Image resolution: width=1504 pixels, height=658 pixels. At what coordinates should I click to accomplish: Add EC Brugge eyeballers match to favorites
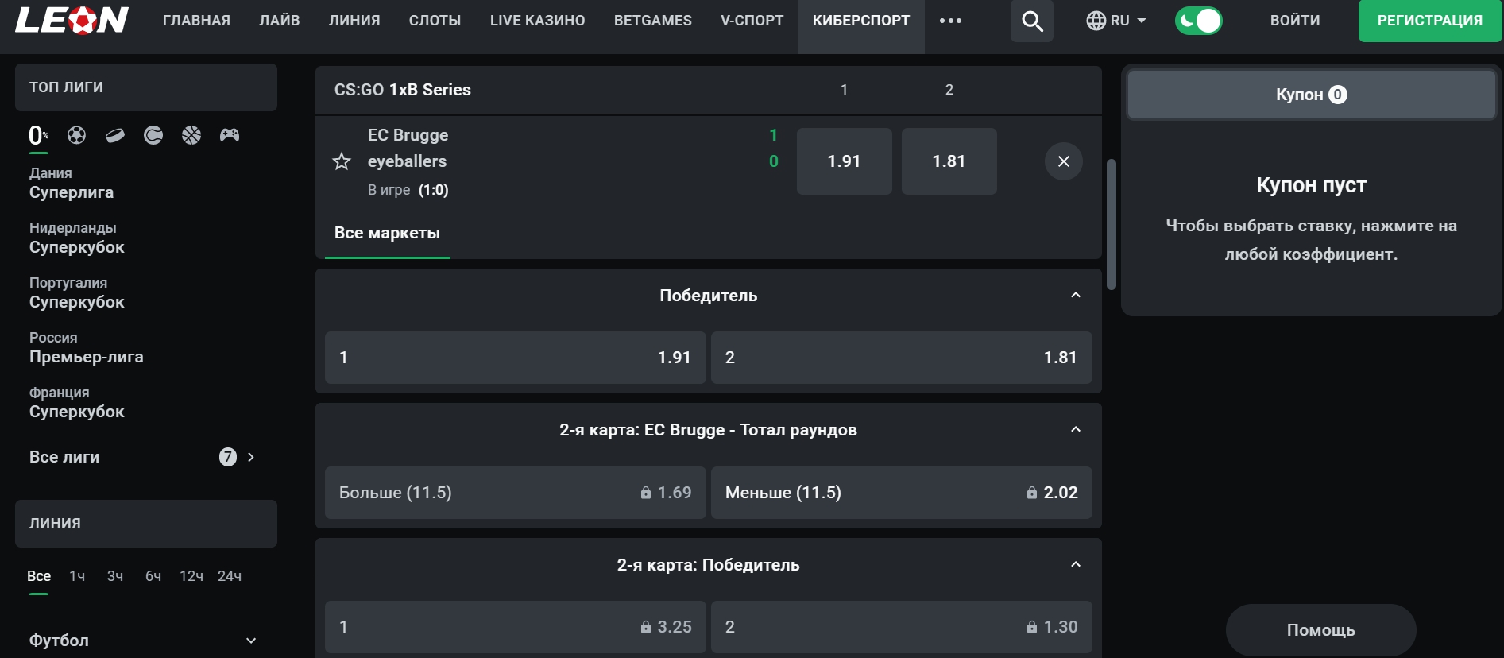342,162
